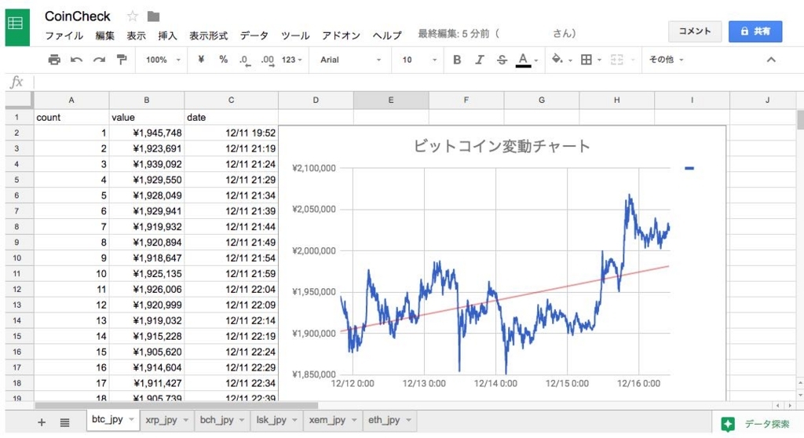804x438 pixels.
Task: Open the all sheets list icon
Action: point(64,422)
